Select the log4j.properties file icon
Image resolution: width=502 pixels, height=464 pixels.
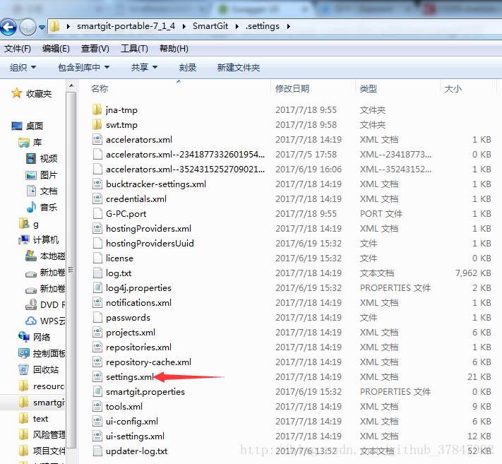click(x=97, y=288)
